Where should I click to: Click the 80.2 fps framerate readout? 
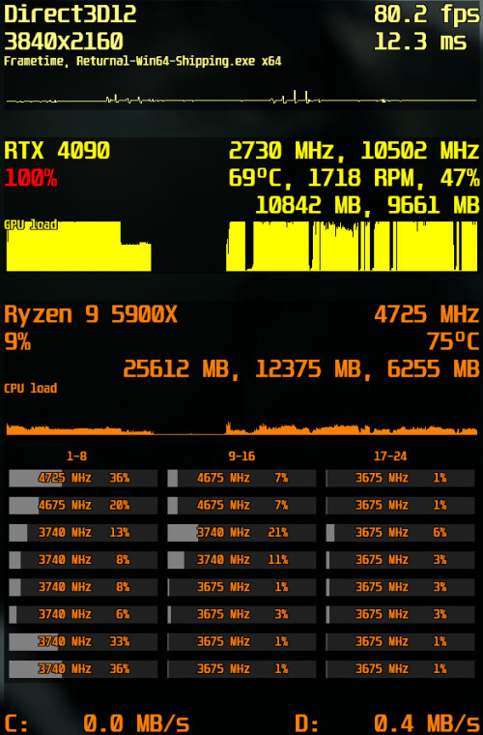tap(427, 15)
